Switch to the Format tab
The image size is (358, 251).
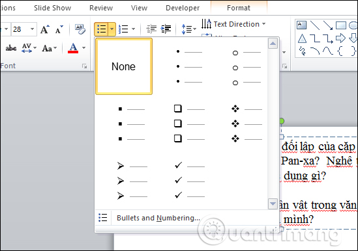tap(239, 8)
